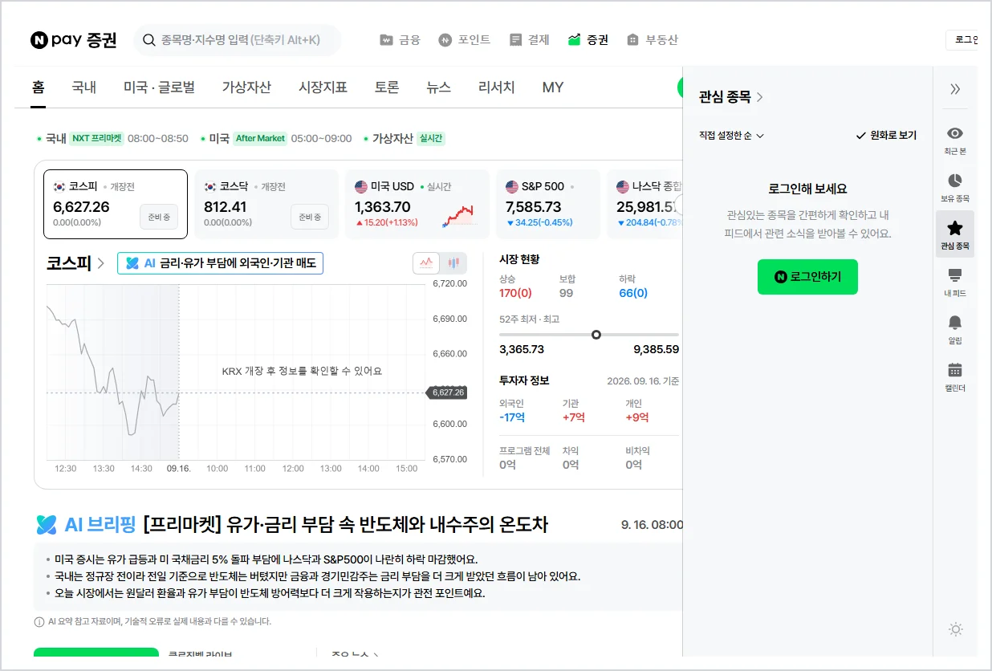Image resolution: width=992 pixels, height=671 pixels.
Task: Go to the 국내 tab
Action: coord(83,87)
